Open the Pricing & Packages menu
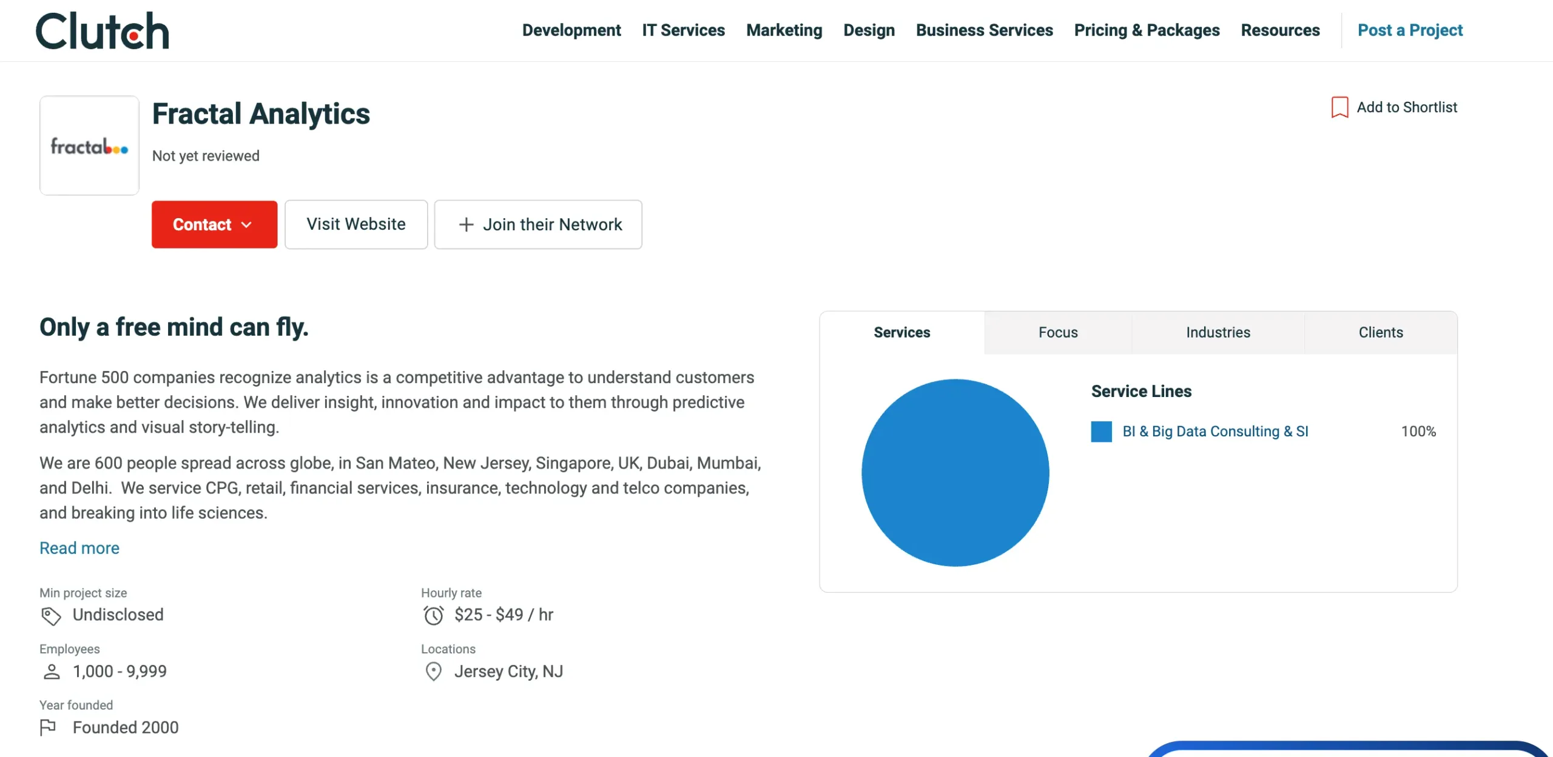 (x=1147, y=30)
